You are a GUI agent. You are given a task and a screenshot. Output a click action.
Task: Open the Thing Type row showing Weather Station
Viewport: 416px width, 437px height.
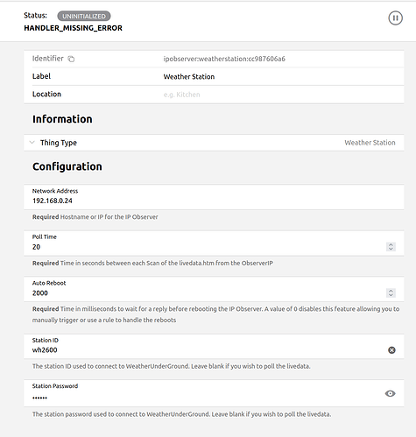(x=214, y=143)
